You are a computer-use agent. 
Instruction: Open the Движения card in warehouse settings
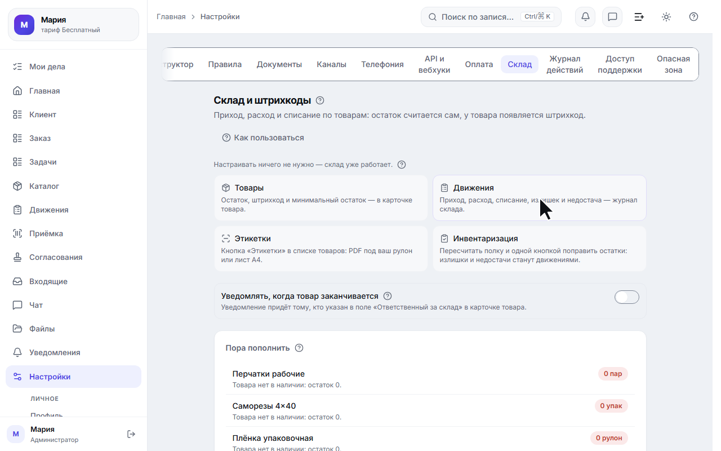[540, 198]
